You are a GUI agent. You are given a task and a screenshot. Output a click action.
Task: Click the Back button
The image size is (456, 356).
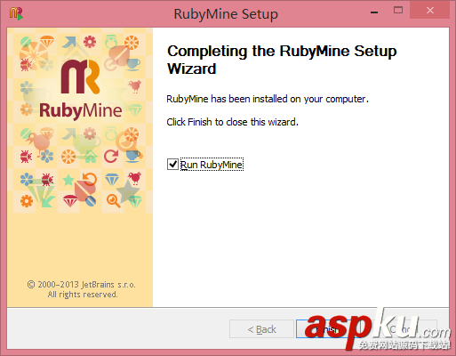pyautogui.click(x=261, y=329)
